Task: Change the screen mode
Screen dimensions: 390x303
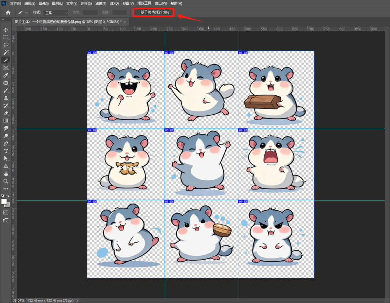Action: coord(6,220)
